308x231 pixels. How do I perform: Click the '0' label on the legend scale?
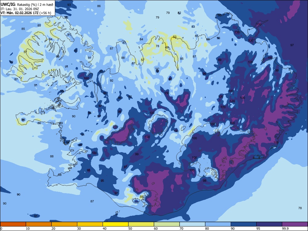[x=1, y=229]
